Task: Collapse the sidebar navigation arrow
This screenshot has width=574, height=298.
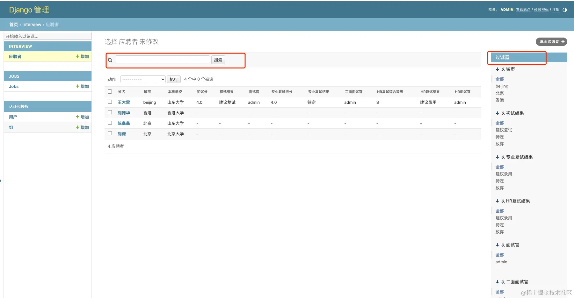Action: click(x=1, y=181)
